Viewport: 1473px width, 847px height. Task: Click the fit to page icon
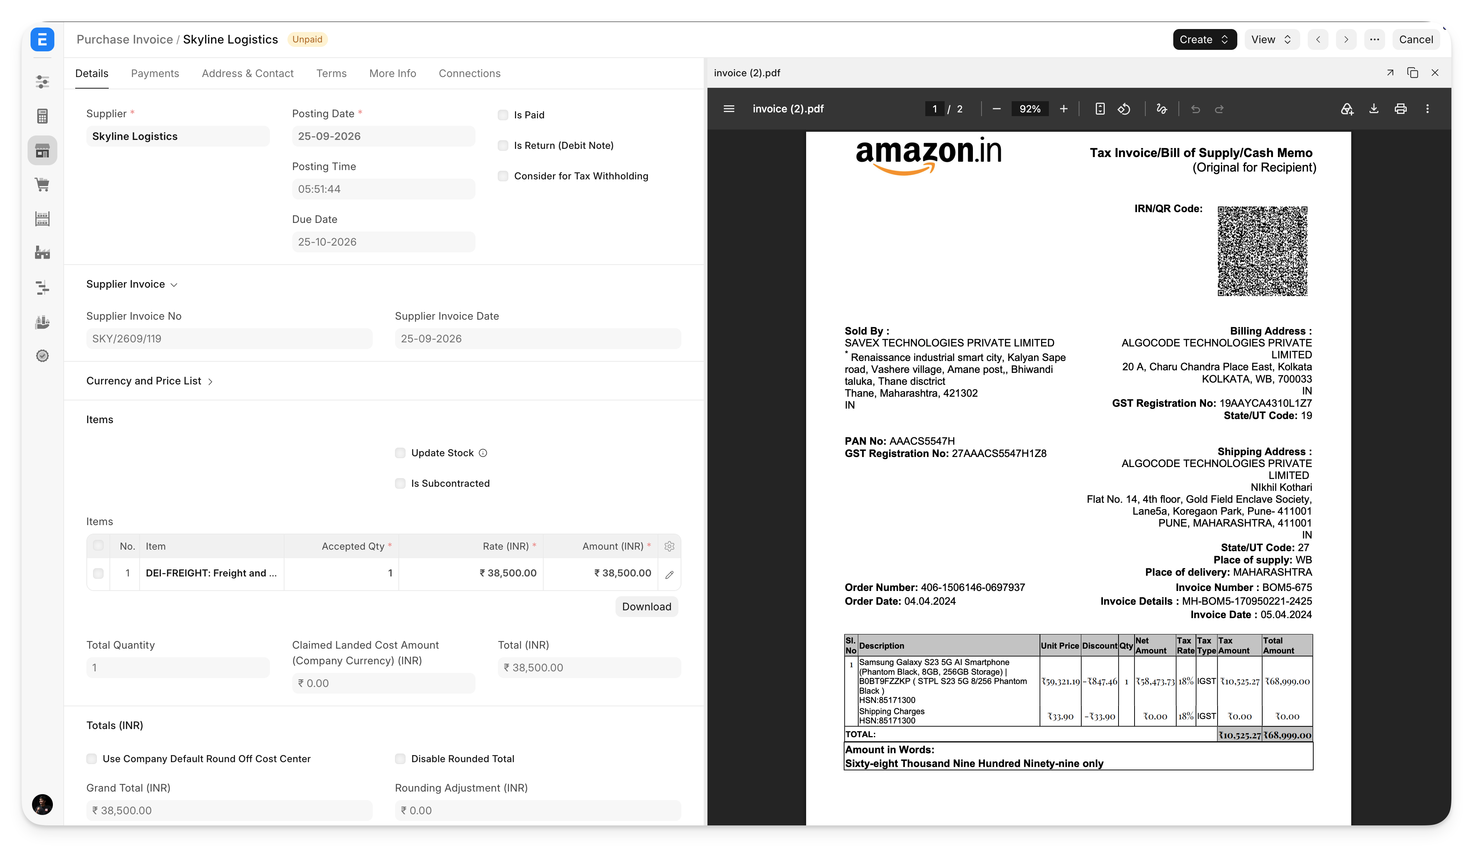[x=1100, y=109]
